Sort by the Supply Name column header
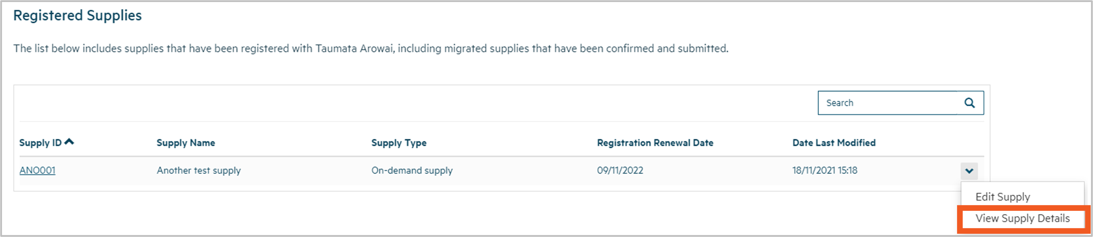The image size is (1093, 237). tap(186, 143)
